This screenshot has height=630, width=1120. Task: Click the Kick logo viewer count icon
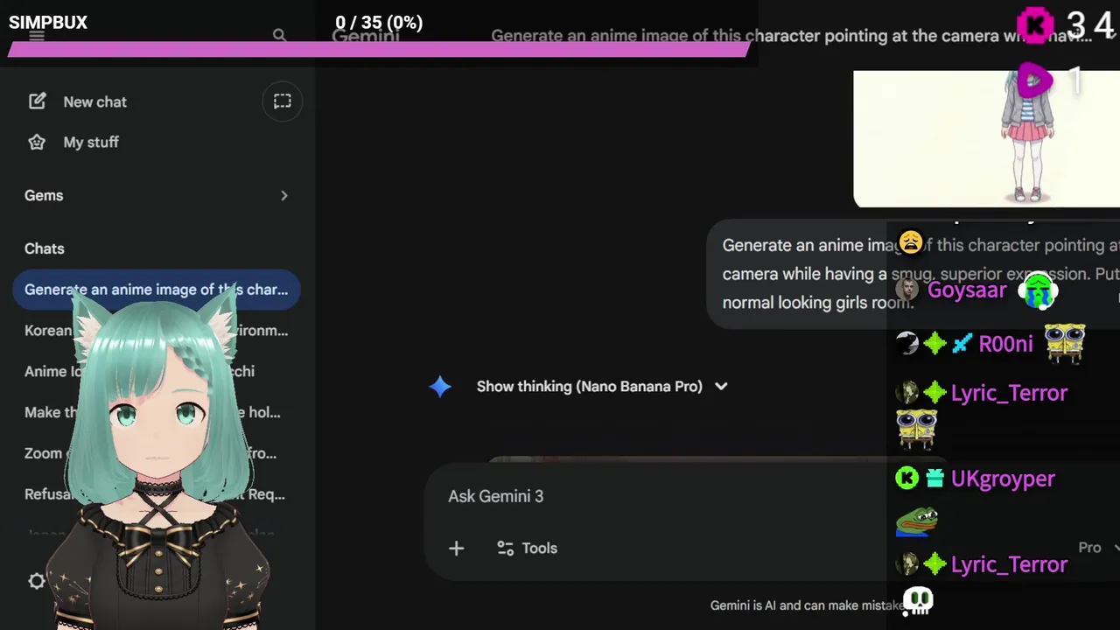point(1036,25)
